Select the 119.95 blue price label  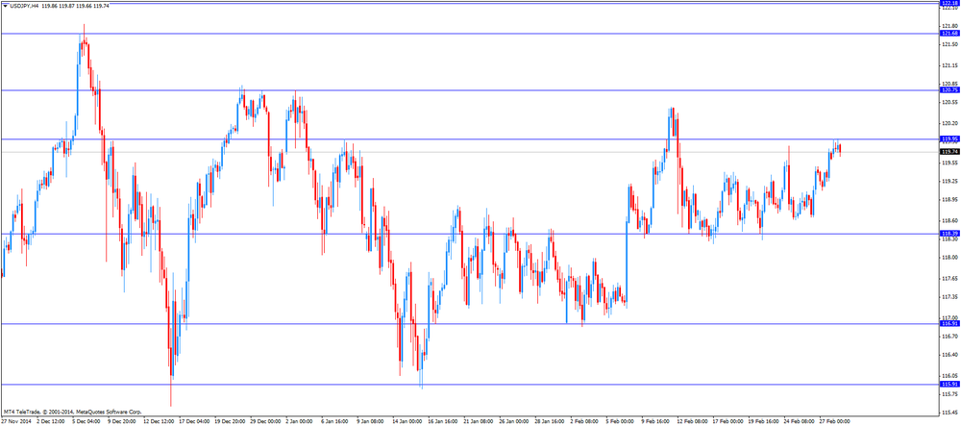[x=950, y=139]
